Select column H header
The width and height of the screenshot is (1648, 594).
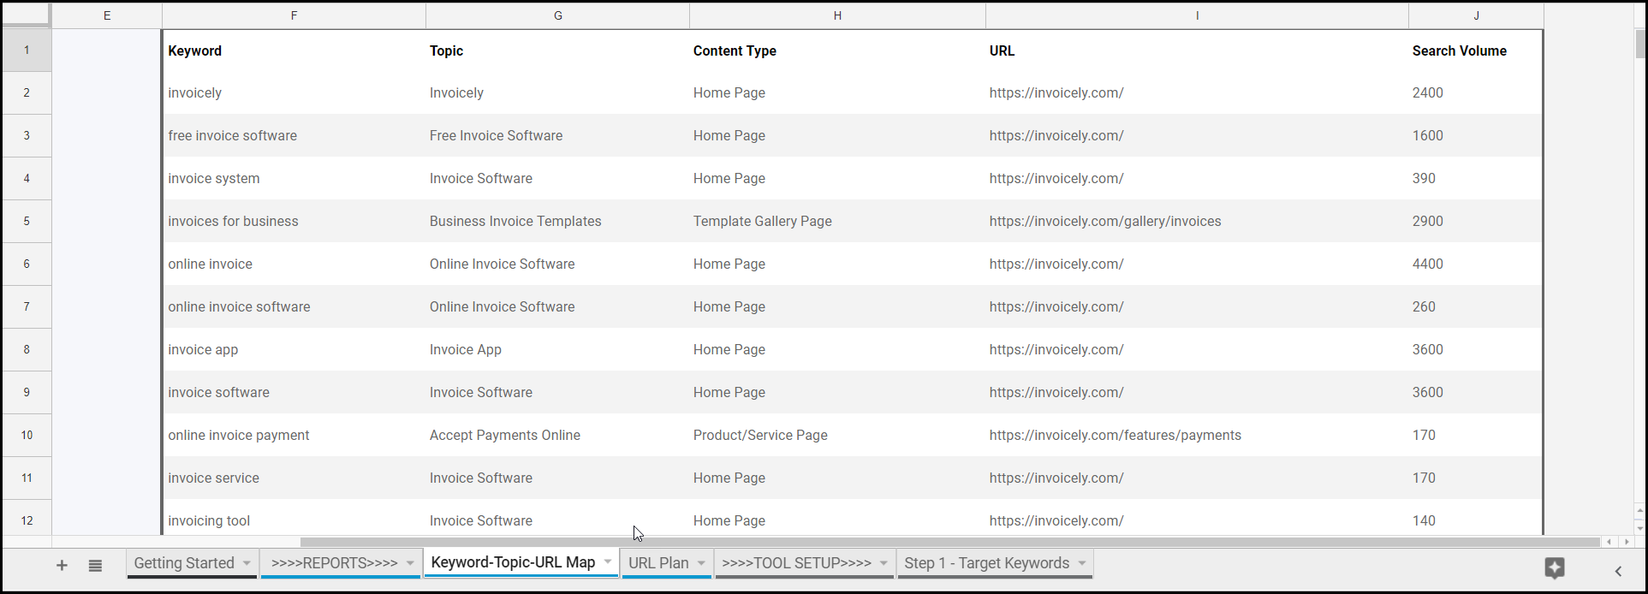(837, 15)
